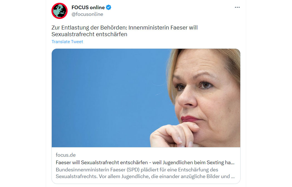Open the article preview photo
Screen dimensions: 292x187
(146, 98)
